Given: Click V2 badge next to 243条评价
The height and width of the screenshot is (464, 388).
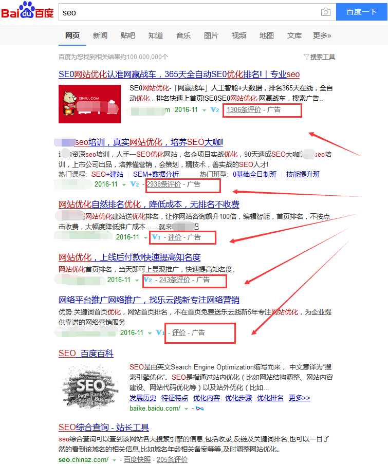Looking at the screenshot, I should (x=147, y=280).
